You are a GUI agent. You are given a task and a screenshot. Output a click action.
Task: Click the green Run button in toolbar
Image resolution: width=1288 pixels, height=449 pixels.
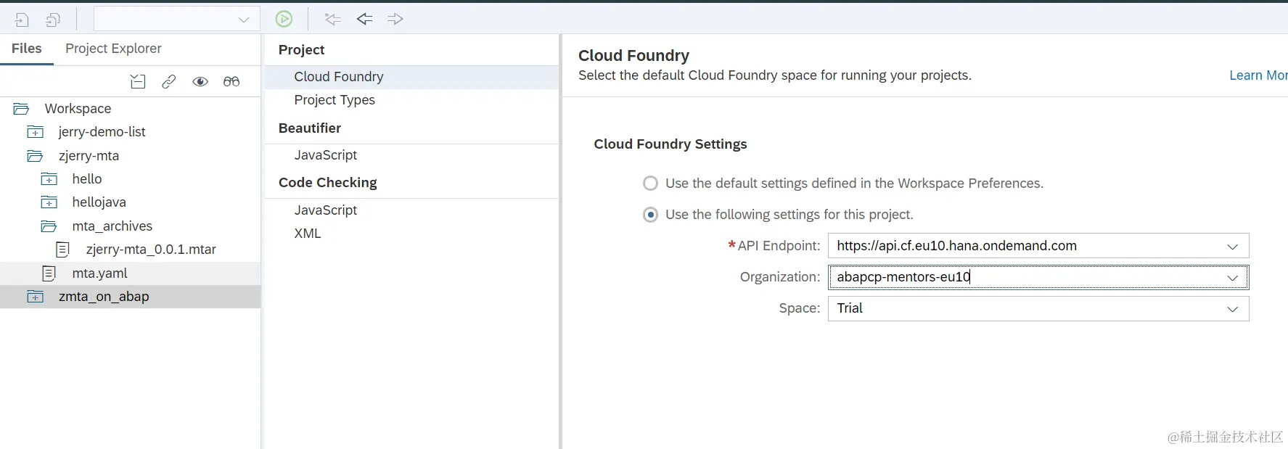(x=284, y=19)
